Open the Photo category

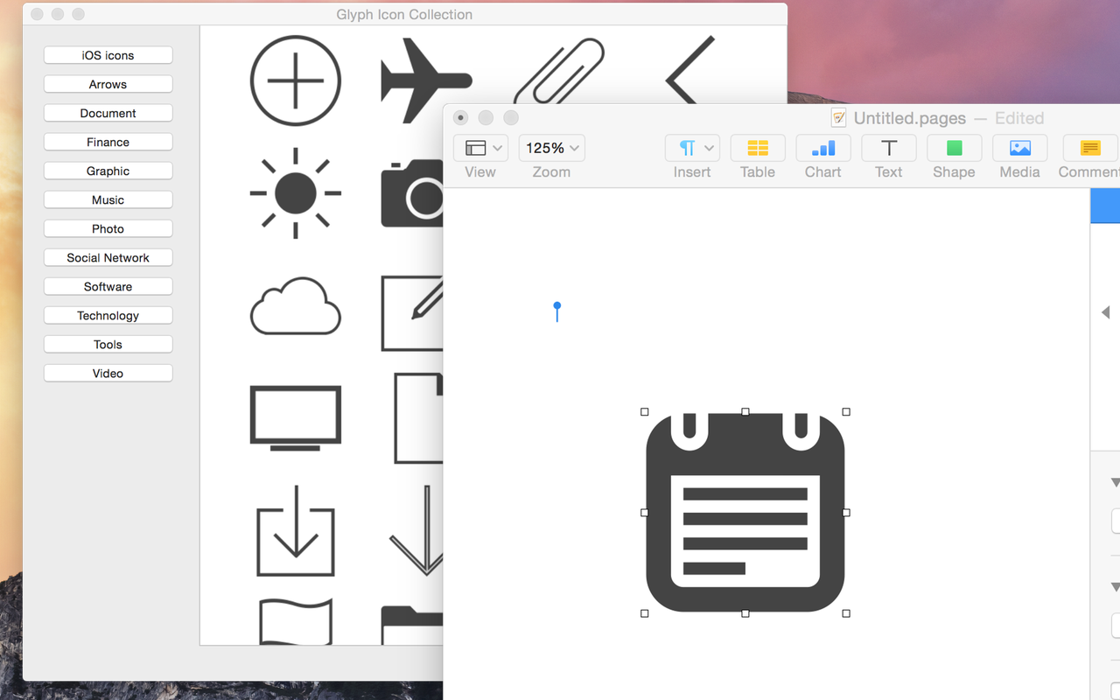click(x=108, y=228)
